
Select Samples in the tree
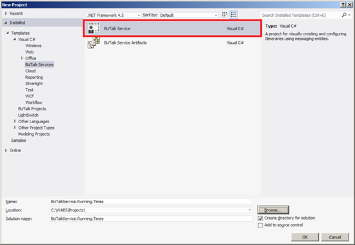[x=19, y=141]
